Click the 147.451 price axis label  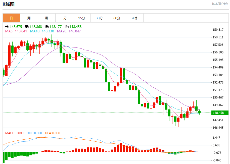click(218, 120)
